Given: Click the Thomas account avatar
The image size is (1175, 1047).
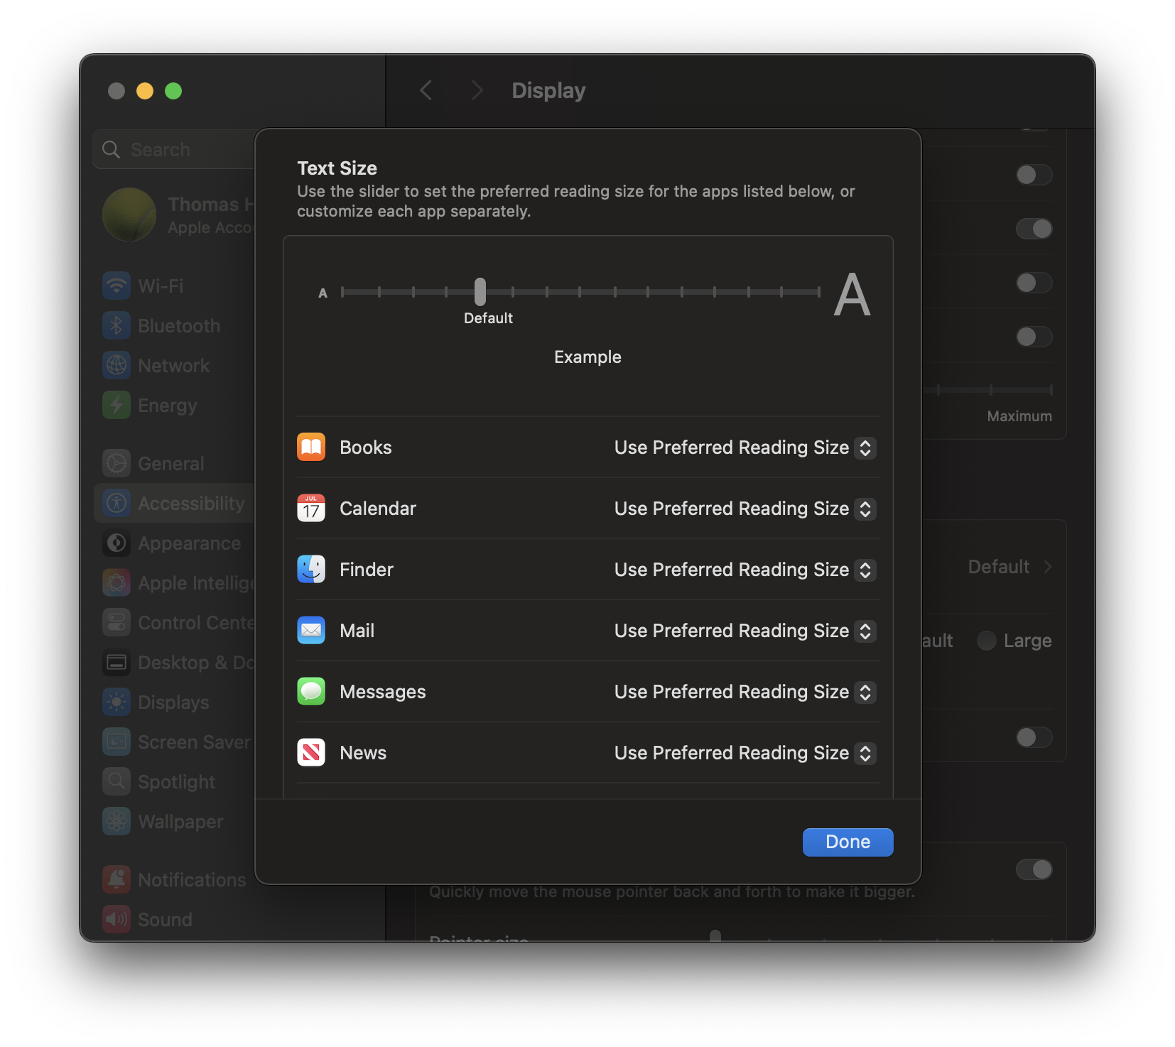Looking at the screenshot, I should tap(129, 215).
